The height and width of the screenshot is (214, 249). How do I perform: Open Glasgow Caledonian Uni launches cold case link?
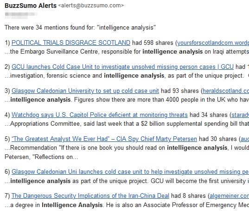click(130, 172)
